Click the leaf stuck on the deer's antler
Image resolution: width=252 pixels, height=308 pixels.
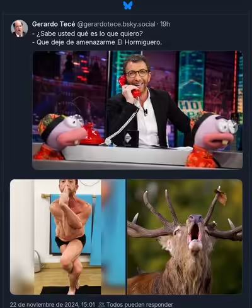coord(221,197)
